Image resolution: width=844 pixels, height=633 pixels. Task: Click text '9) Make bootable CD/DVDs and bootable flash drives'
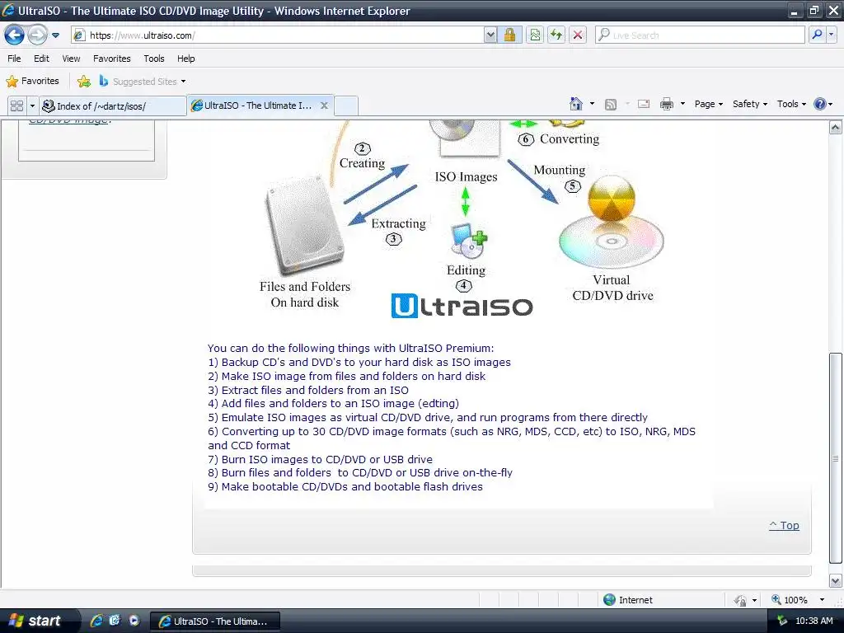pyautogui.click(x=345, y=486)
